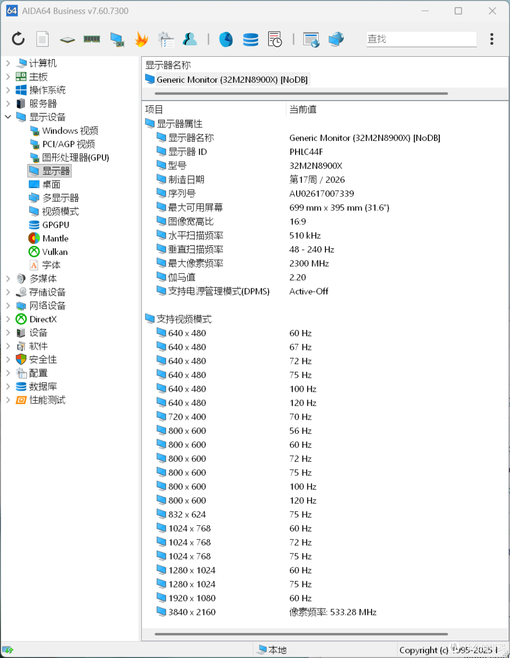This screenshot has height=658, width=510.
Task: Select the 水平扫描频率 row
Action: pos(324,235)
